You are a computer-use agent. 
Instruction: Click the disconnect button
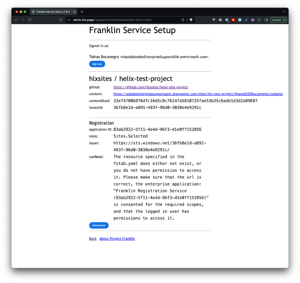pos(99,225)
